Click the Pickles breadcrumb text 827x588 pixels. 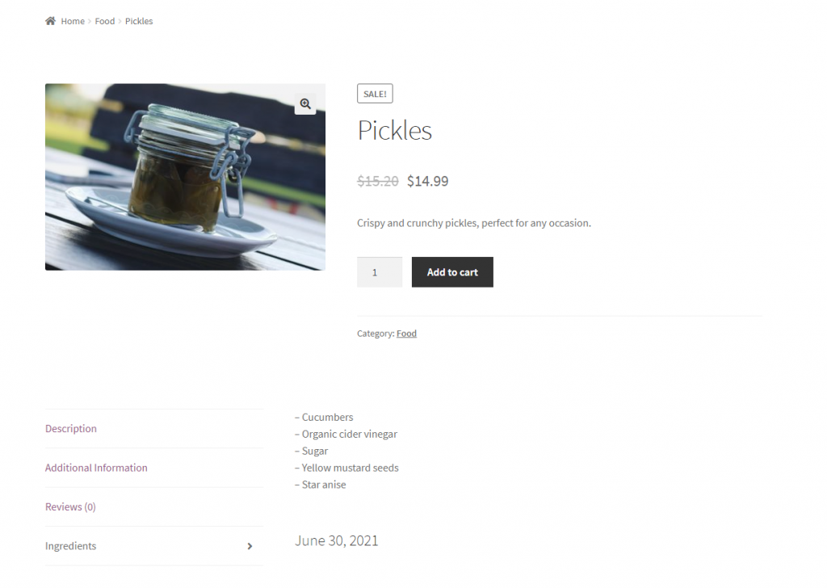(139, 21)
